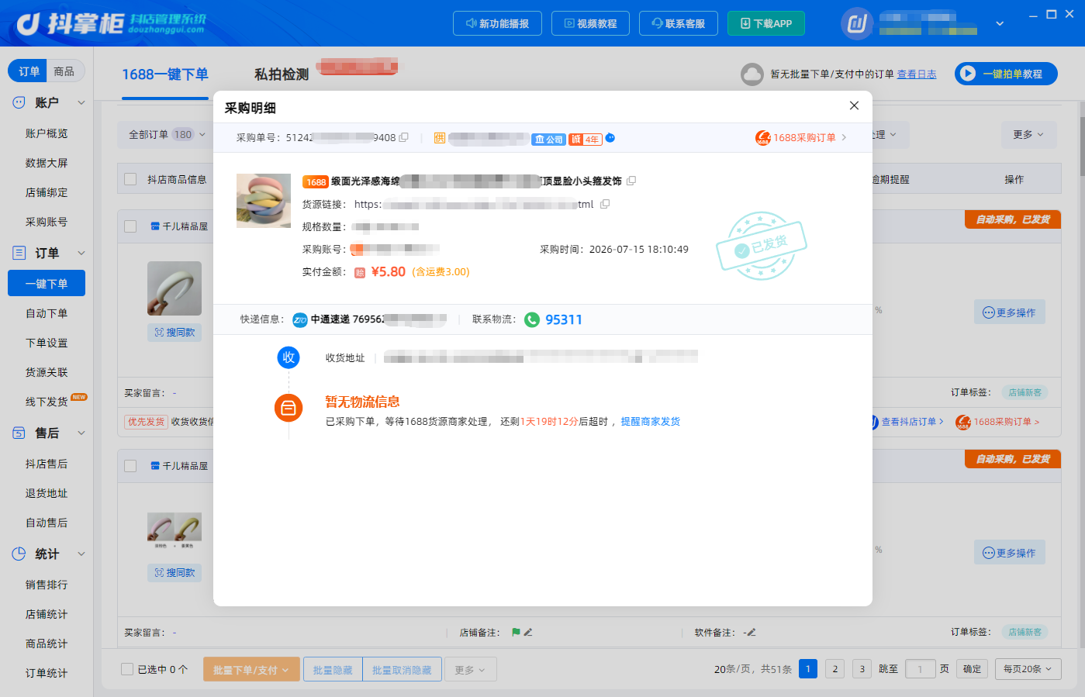1085x697 pixels.
Task: Copy the product title in dialog
Action: 631,181
